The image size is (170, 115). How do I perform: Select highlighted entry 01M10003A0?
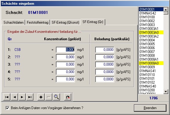pos(151,33)
